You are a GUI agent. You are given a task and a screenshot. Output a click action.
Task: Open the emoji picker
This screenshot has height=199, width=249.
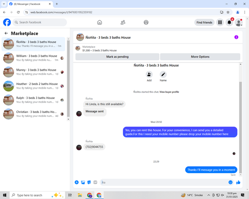[x=231, y=183]
